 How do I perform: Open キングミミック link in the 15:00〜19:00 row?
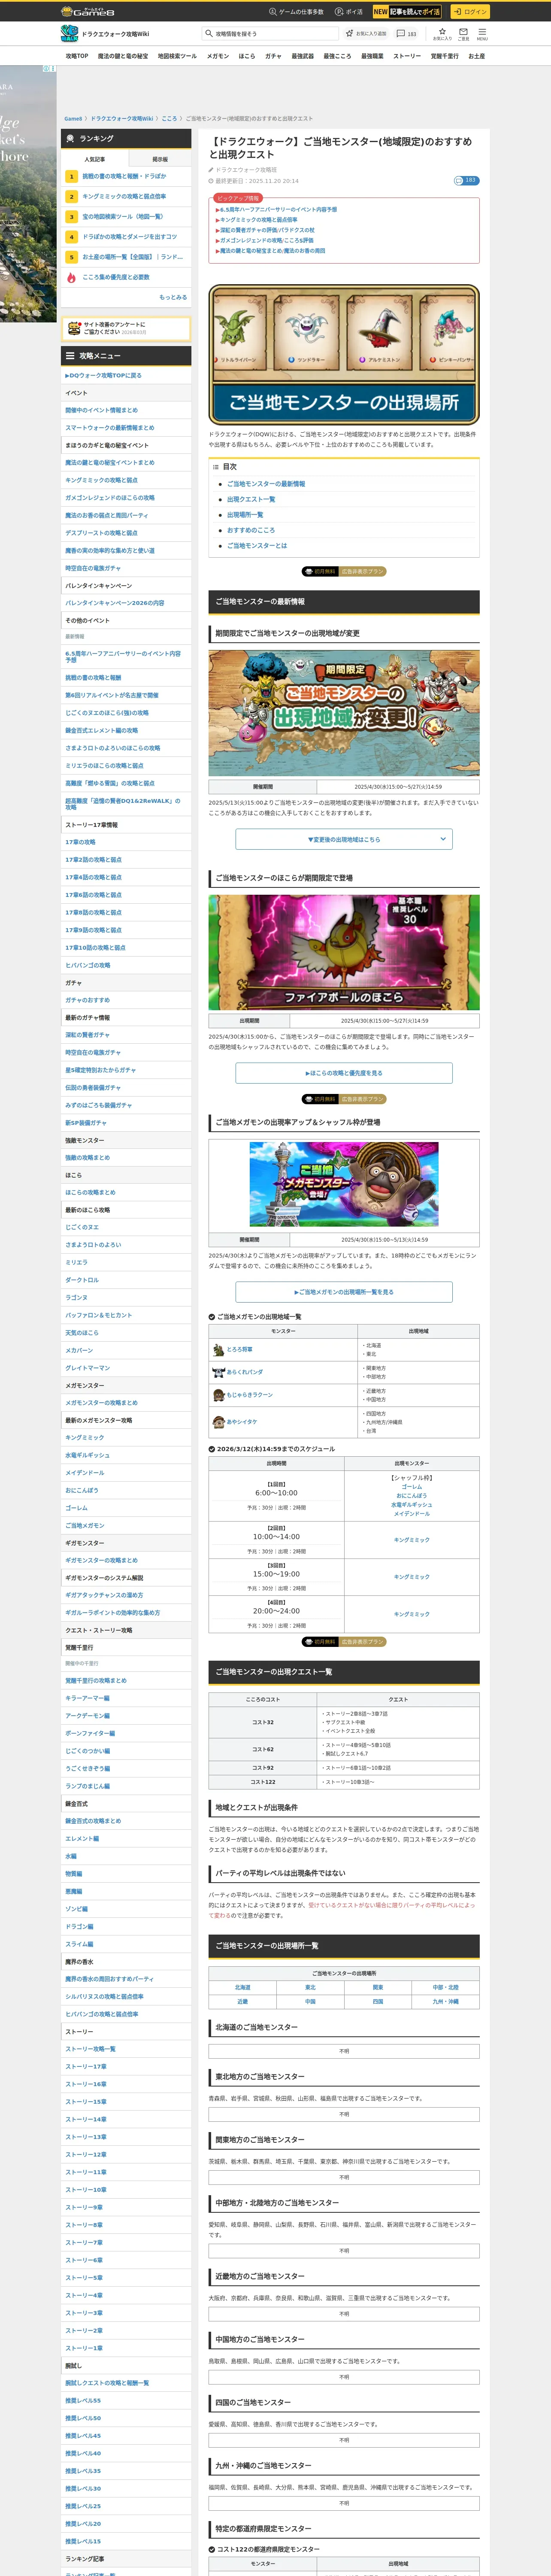coord(411,1577)
